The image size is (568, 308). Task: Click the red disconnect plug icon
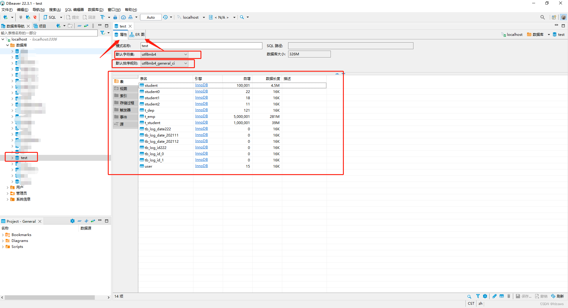[35, 17]
